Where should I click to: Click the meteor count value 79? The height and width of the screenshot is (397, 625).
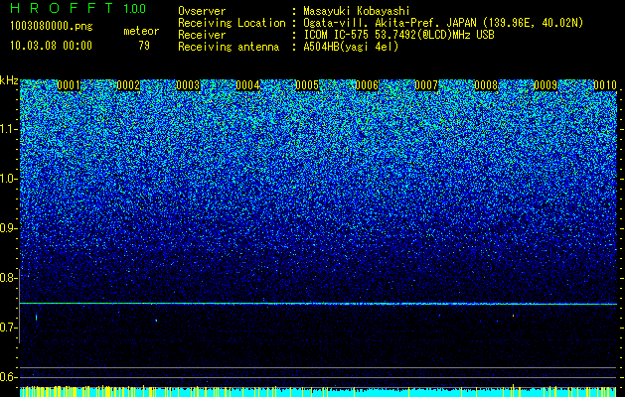tap(144, 46)
